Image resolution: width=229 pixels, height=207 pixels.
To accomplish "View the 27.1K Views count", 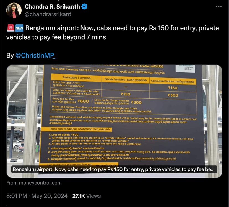I will pos(86,196).
